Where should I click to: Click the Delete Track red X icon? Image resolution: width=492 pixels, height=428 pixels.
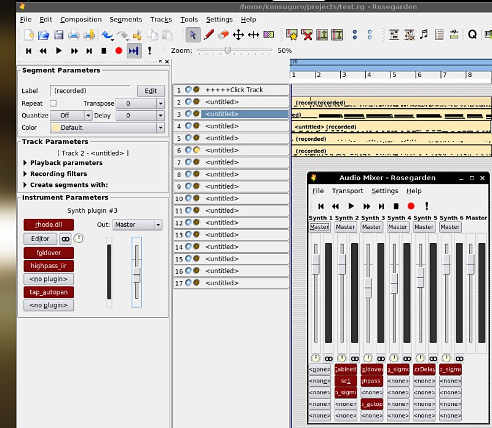(307, 34)
